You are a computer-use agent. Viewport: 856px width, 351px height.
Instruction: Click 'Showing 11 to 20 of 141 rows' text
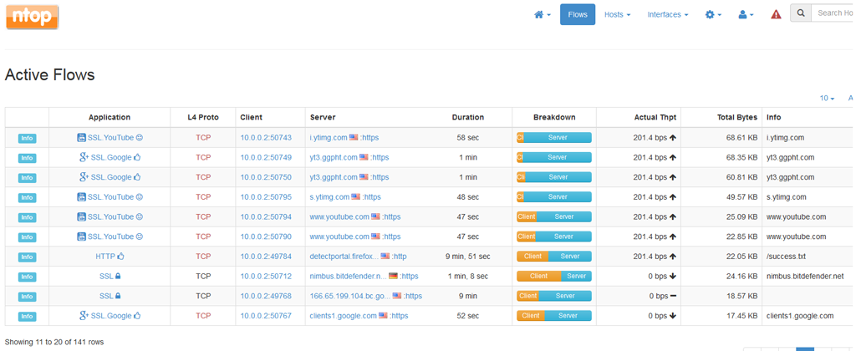pyautogui.click(x=54, y=342)
